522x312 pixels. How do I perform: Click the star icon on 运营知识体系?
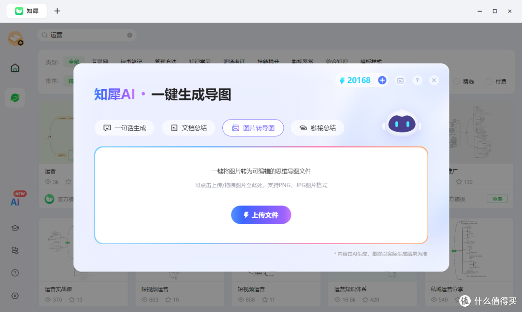click(365, 300)
